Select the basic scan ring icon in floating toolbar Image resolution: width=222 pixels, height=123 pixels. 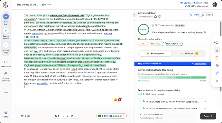pos(217,42)
